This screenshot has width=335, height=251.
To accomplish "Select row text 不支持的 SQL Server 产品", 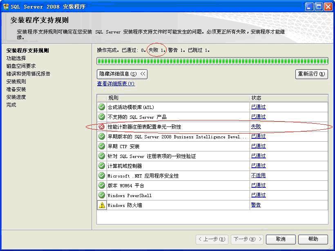I will [x=137, y=117].
